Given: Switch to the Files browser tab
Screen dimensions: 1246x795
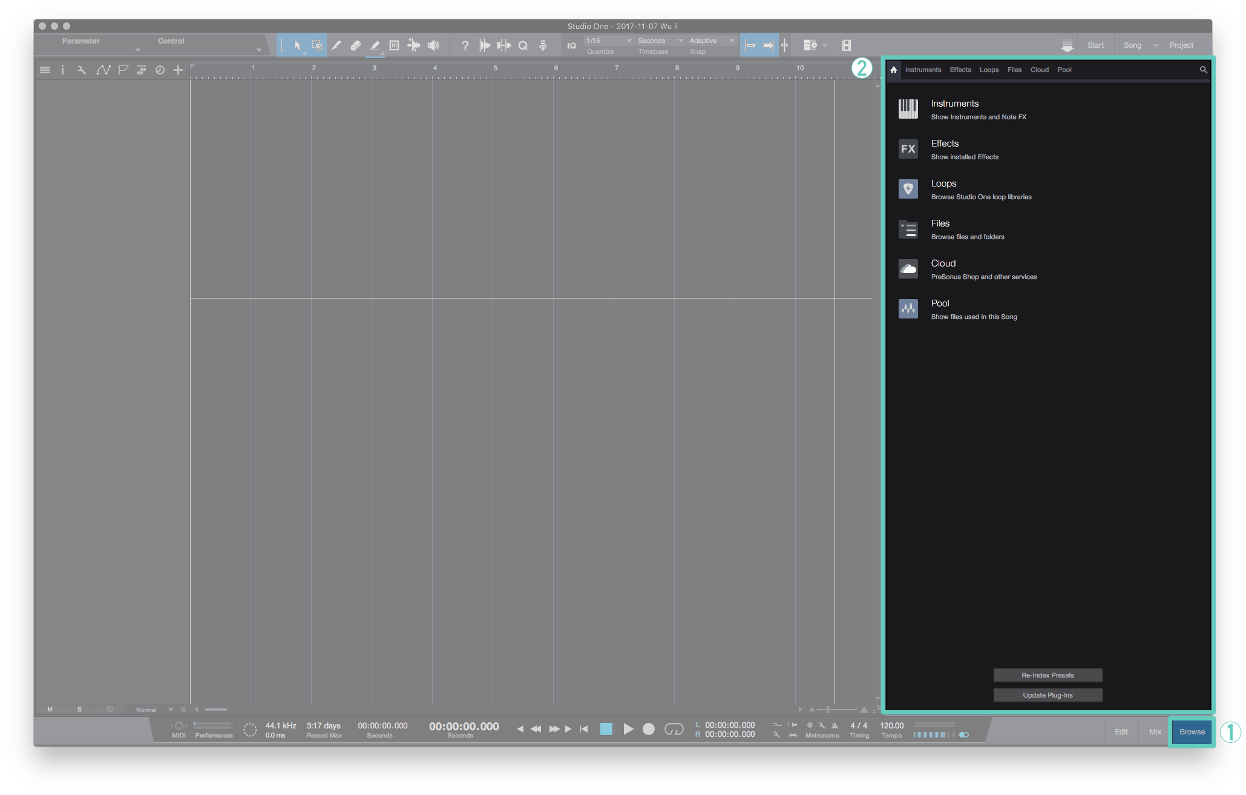Looking at the screenshot, I should pyautogui.click(x=1014, y=70).
